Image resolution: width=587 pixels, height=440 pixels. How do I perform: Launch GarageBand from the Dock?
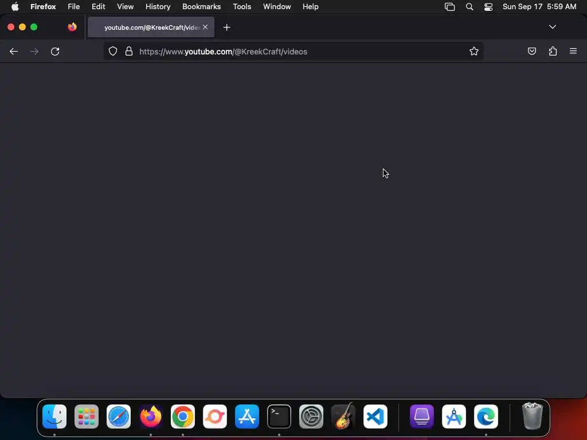[x=343, y=417]
